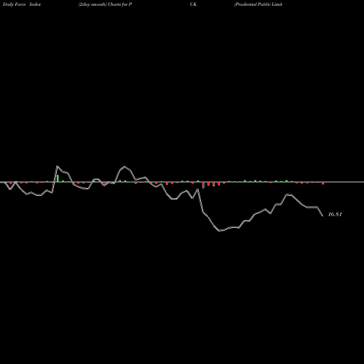364x364 pixels.
Task: Click the '(2day smooth) Charts for P' text
Action: tap(105, 4)
